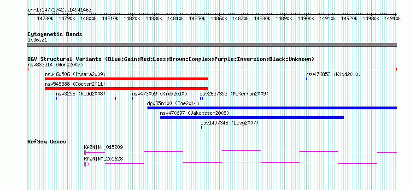The width and height of the screenshot is (410, 190).
Task: Click variant label nsv545588 (Cooper2011)
Action: tap(75, 84)
